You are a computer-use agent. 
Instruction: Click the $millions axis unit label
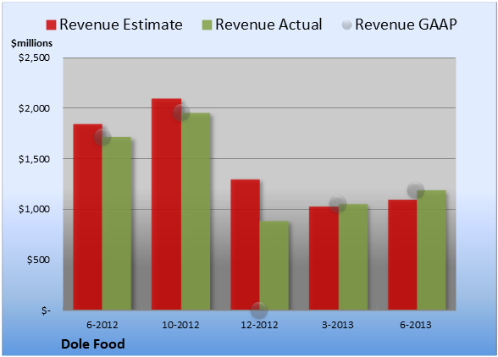(x=32, y=43)
